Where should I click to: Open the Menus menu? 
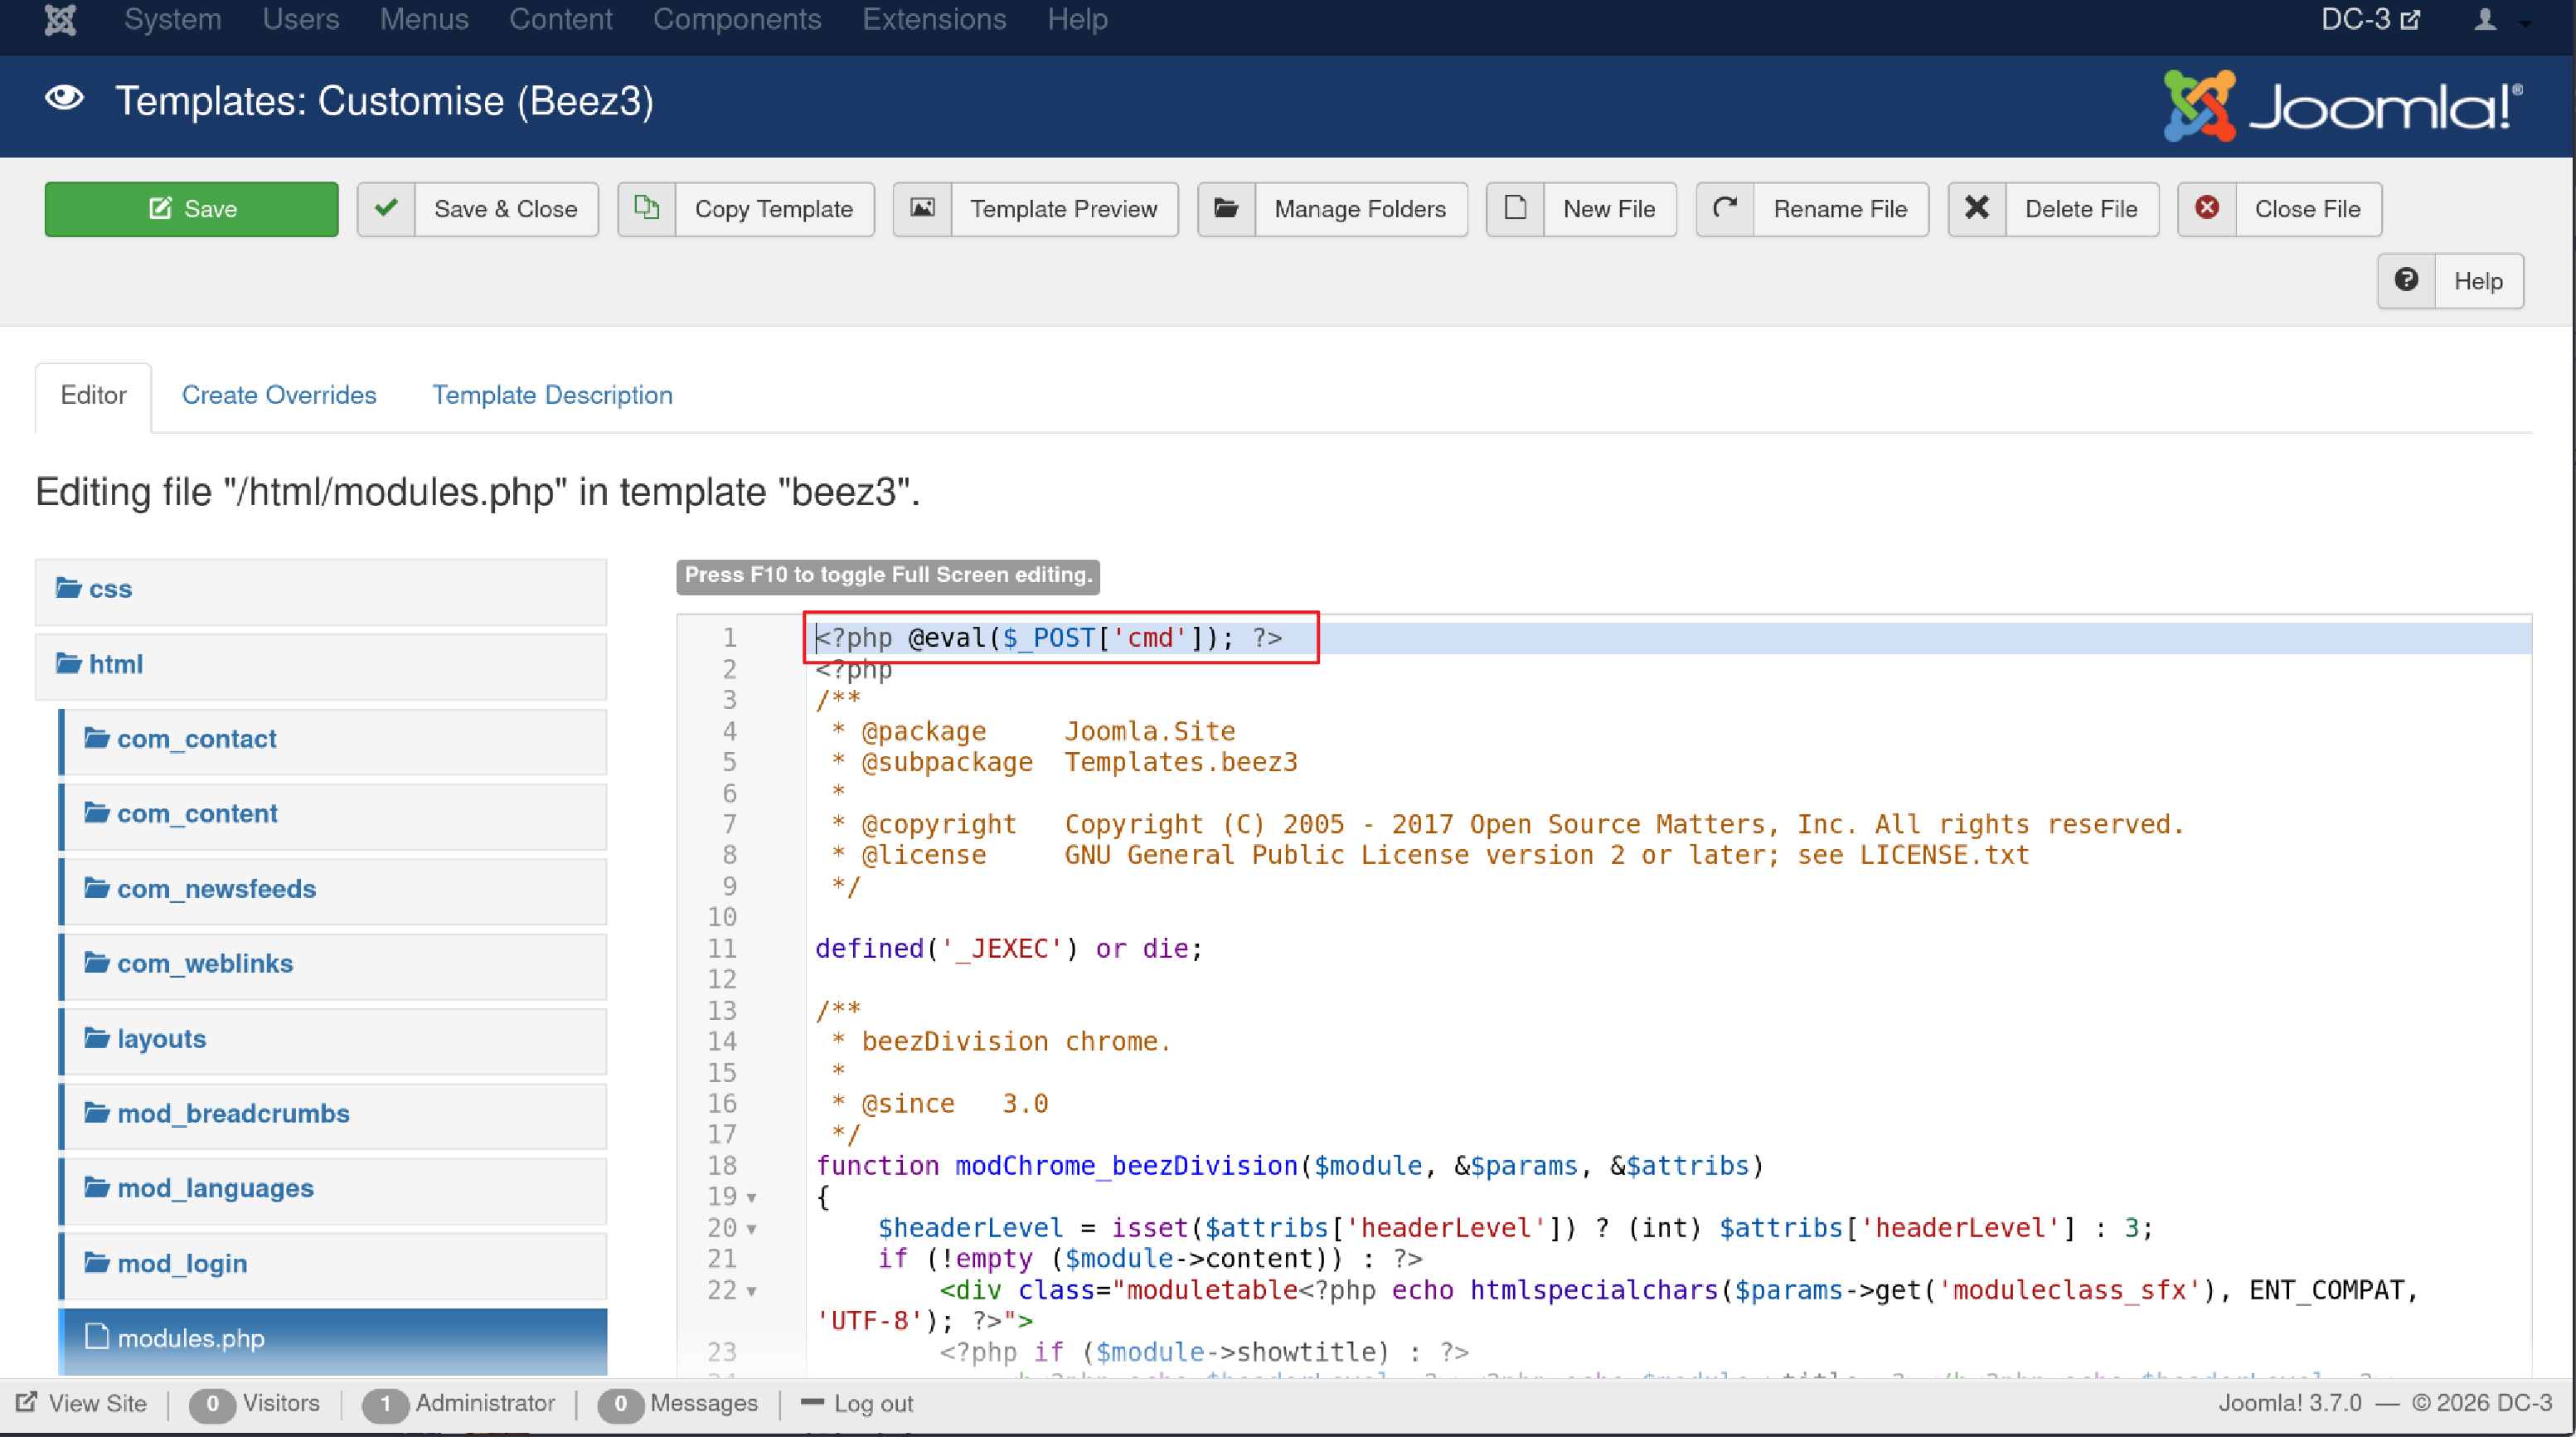(x=424, y=20)
